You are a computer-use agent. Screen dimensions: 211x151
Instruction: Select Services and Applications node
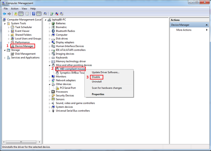tap(25, 58)
